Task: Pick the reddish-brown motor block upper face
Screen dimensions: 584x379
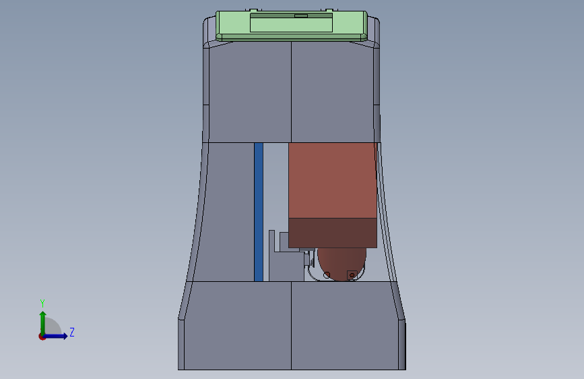Action: click(x=332, y=180)
